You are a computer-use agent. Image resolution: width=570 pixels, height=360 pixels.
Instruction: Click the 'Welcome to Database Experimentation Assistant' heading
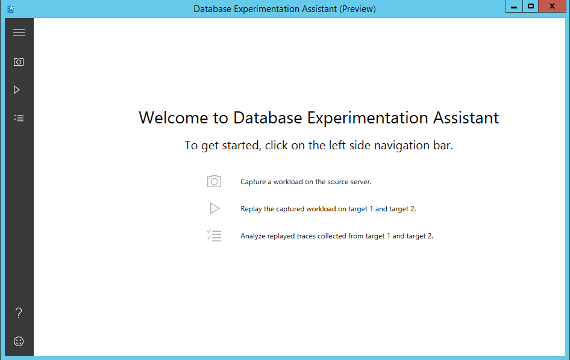point(319,118)
